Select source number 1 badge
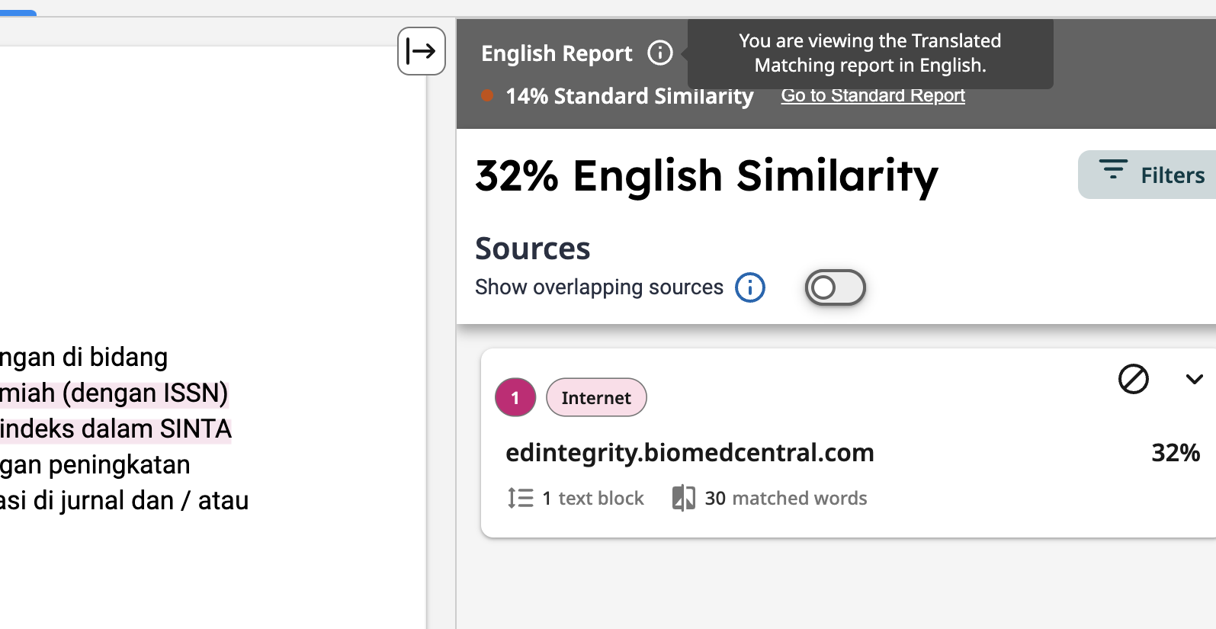This screenshot has height=629, width=1216. coord(515,397)
